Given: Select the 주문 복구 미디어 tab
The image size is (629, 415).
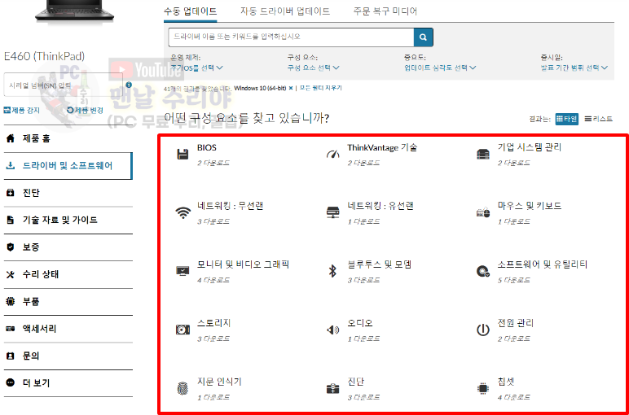Looking at the screenshot, I should [385, 11].
